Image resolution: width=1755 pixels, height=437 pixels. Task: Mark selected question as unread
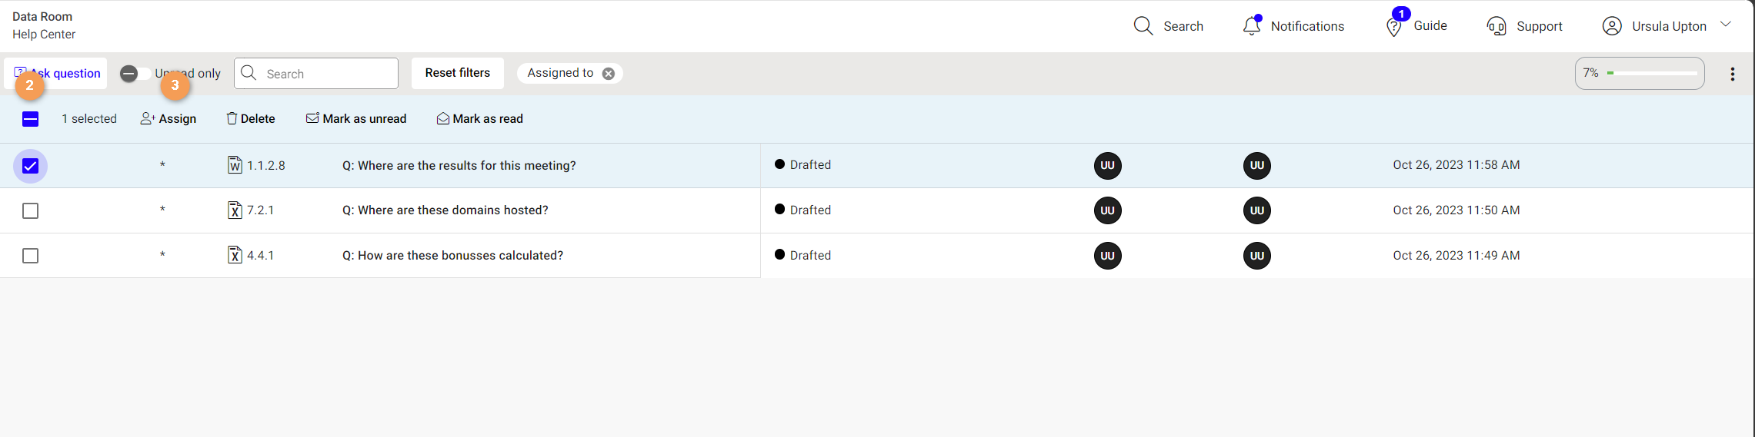(356, 119)
